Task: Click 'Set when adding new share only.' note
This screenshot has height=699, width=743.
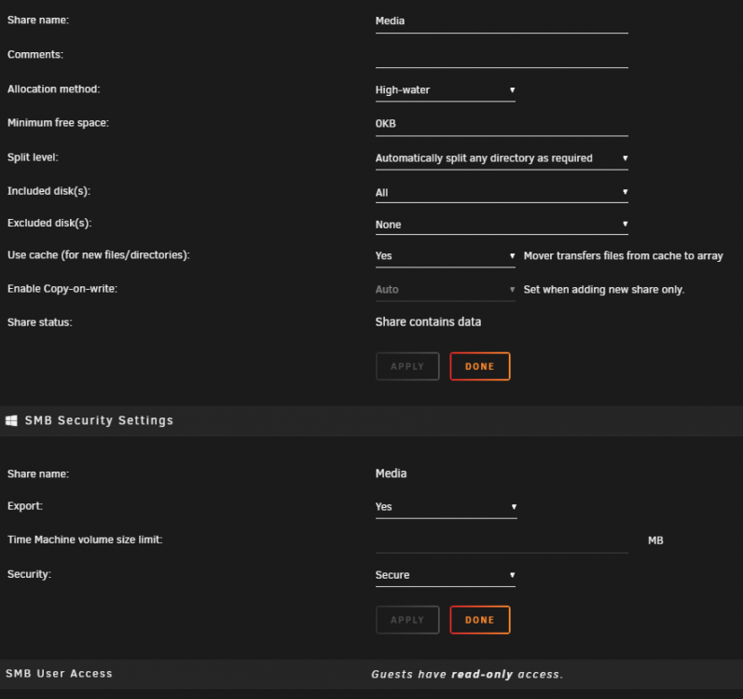Action: (604, 289)
